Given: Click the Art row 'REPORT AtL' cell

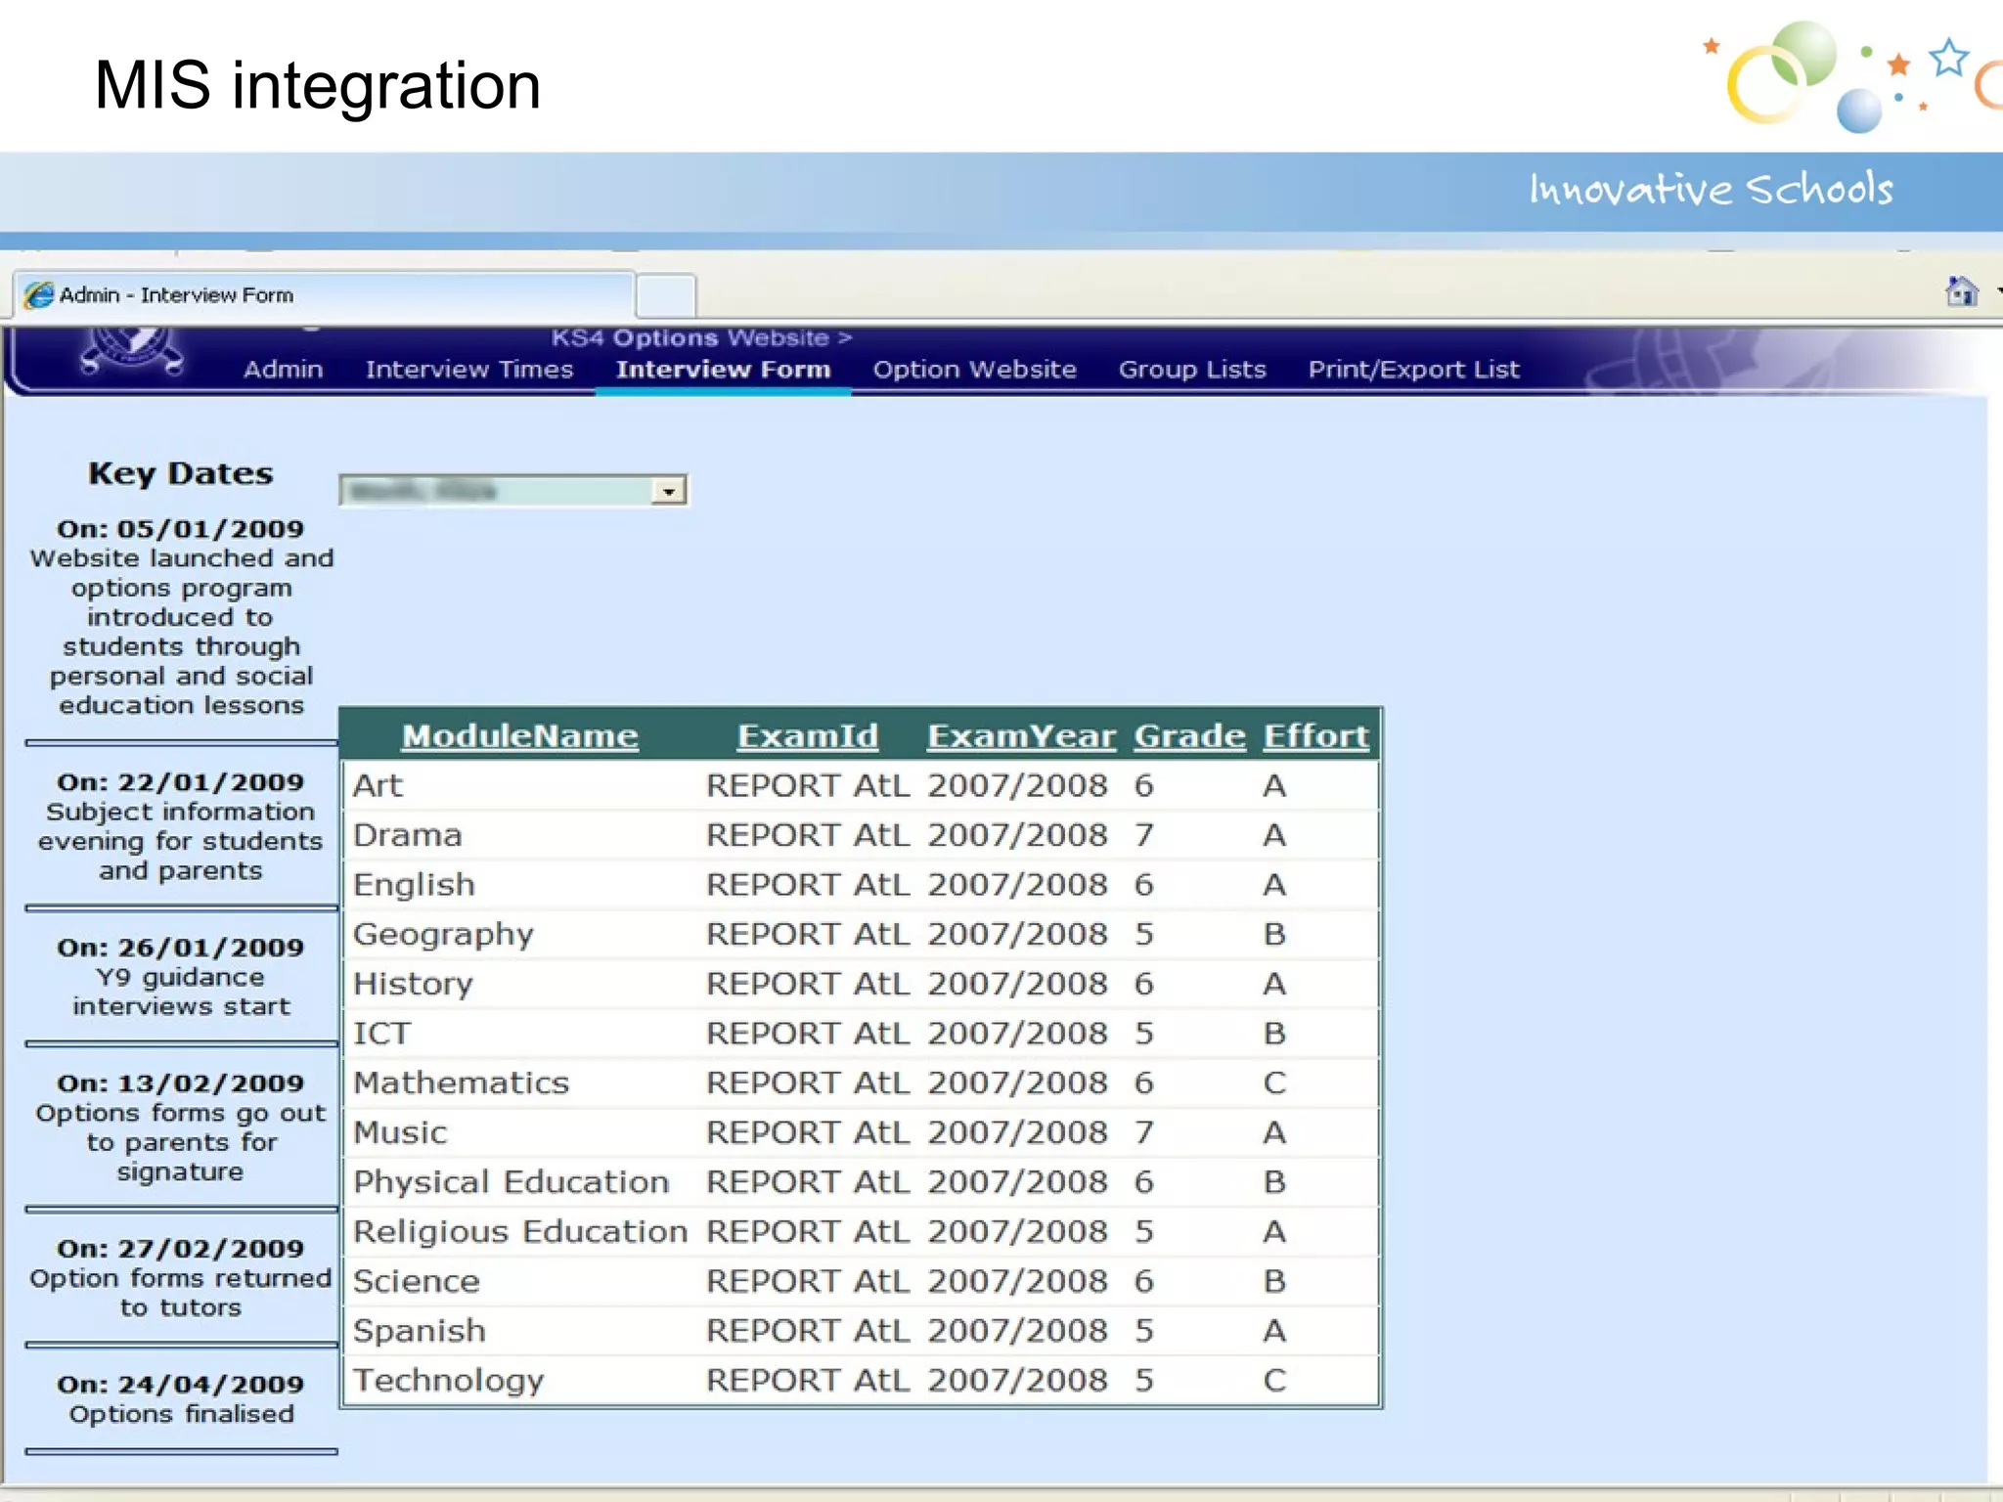Looking at the screenshot, I should (x=808, y=785).
